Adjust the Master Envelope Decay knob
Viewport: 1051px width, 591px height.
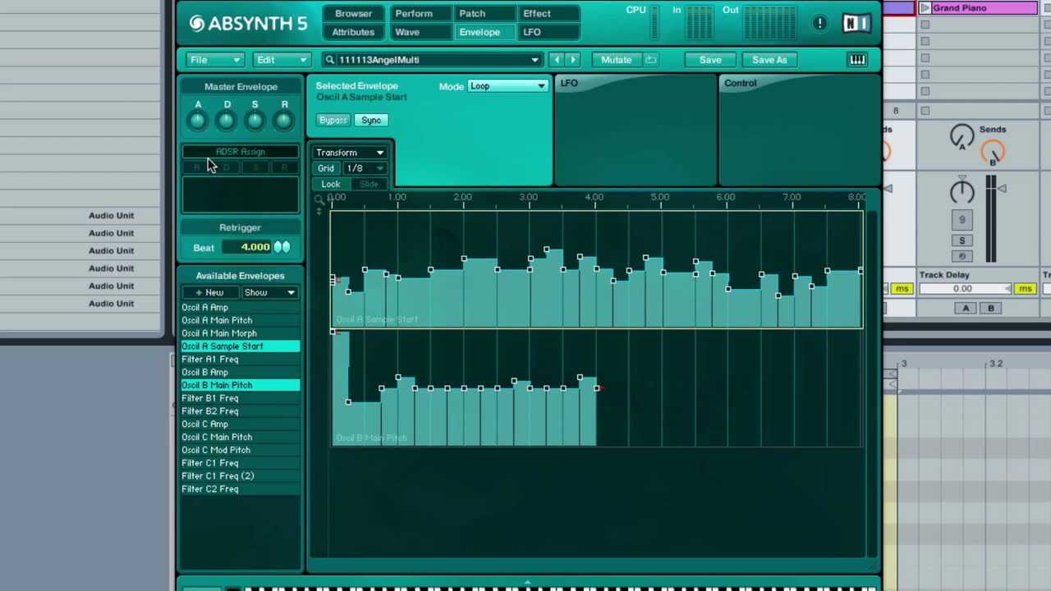(x=227, y=121)
